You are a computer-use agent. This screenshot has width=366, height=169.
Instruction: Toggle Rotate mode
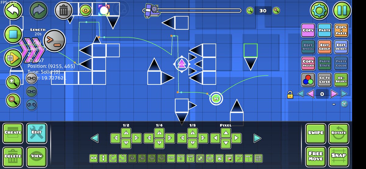click(339, 133)
